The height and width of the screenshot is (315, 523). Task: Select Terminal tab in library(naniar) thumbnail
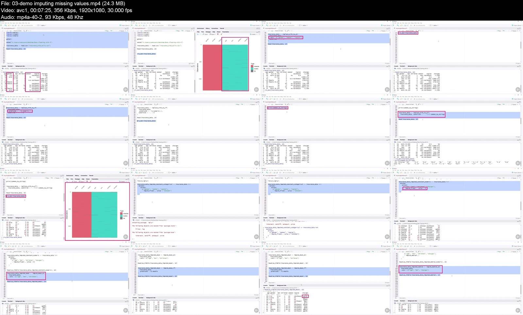pos(10,66)
